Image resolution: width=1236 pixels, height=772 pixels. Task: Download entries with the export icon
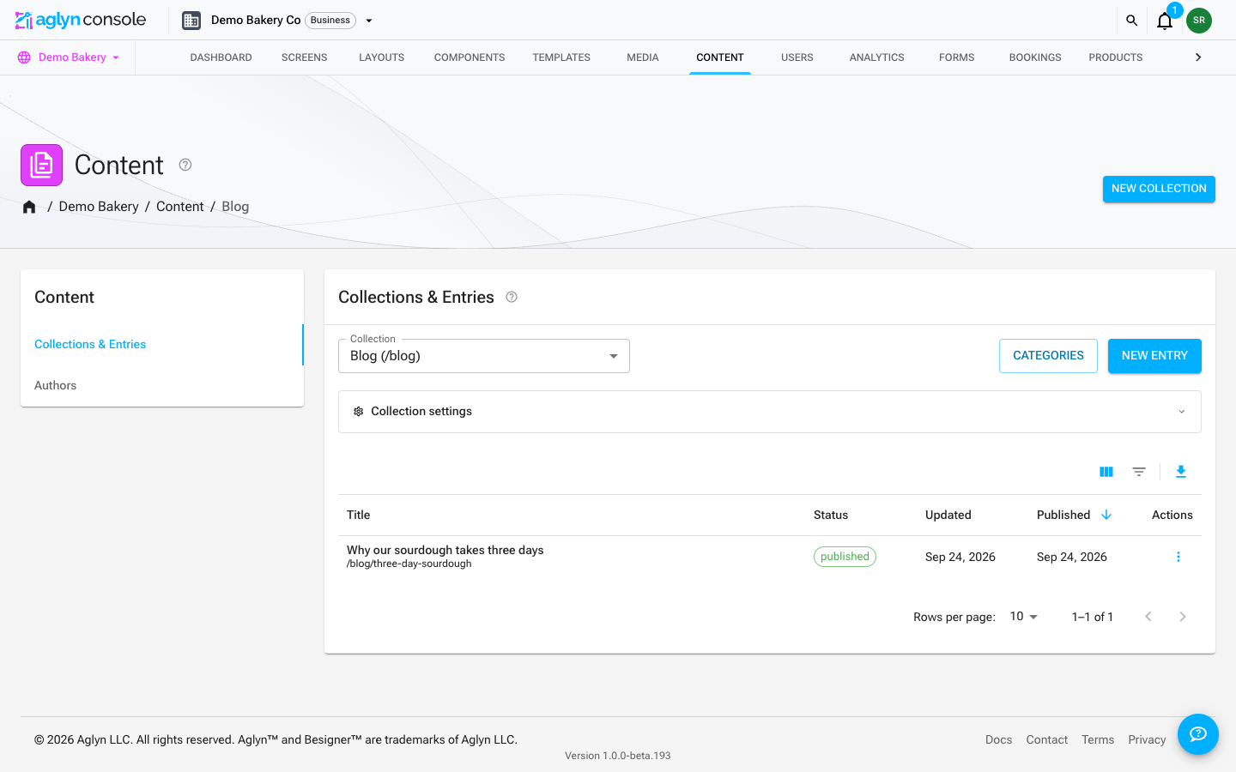pos(1181,472)
